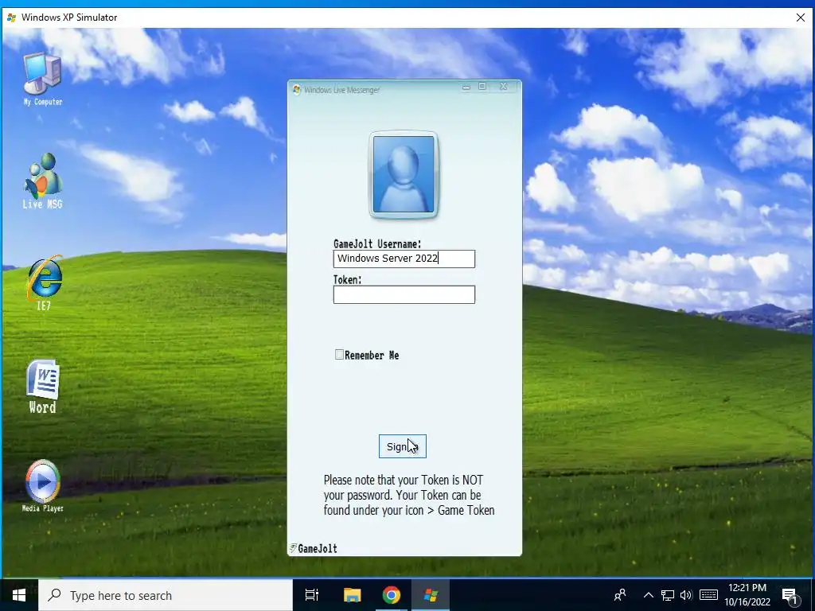Launch the IE7 desktop icon
The height and width of the screenshot is (611, 815).
tap(44, 282)
